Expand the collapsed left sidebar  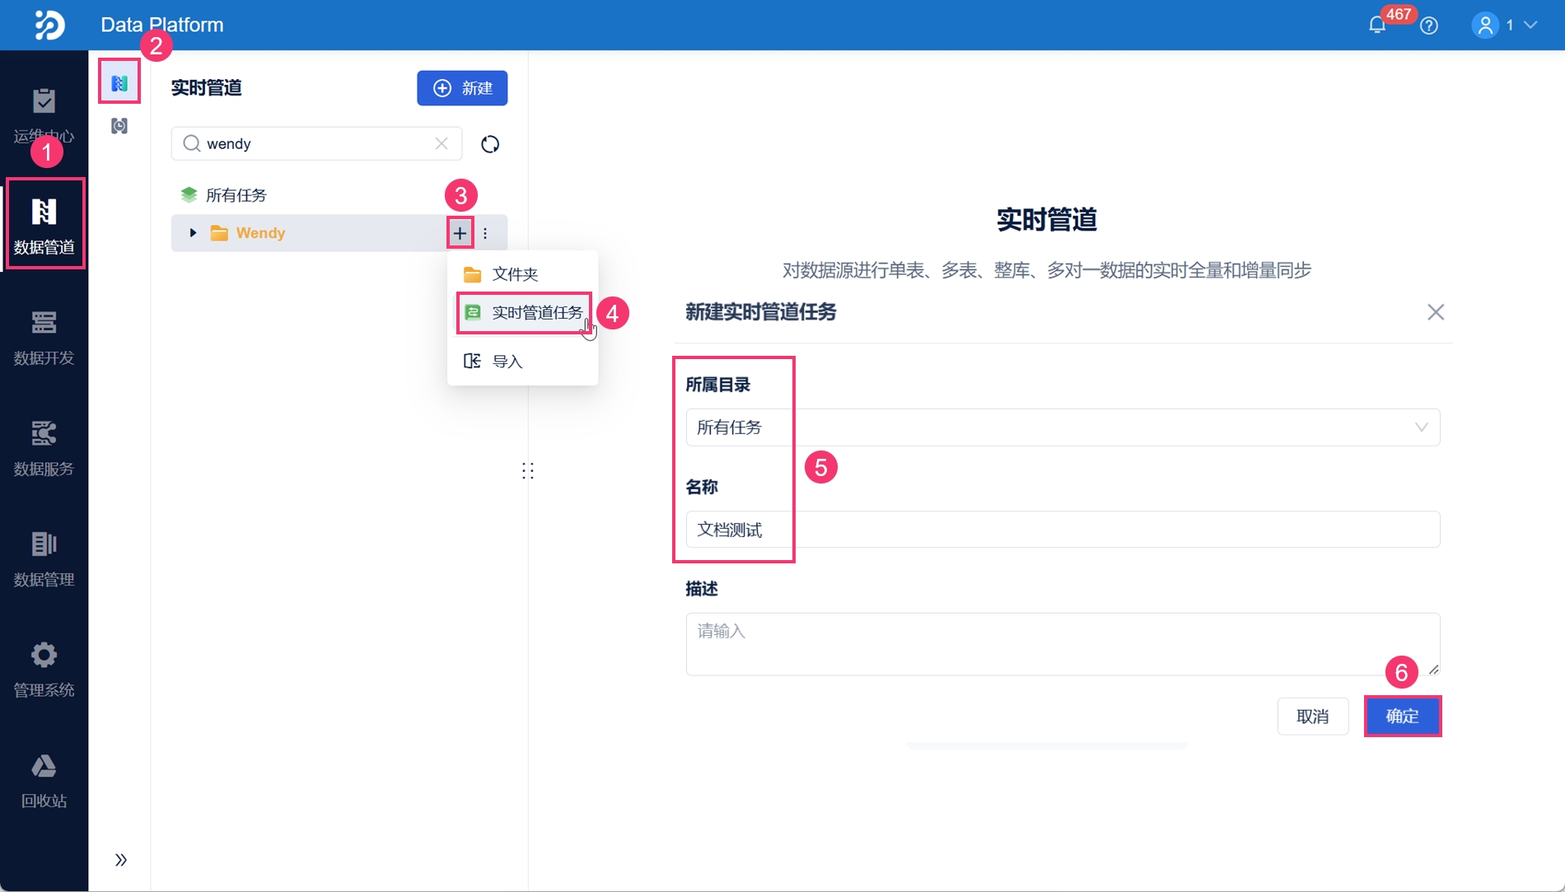(x=121, y=860)
